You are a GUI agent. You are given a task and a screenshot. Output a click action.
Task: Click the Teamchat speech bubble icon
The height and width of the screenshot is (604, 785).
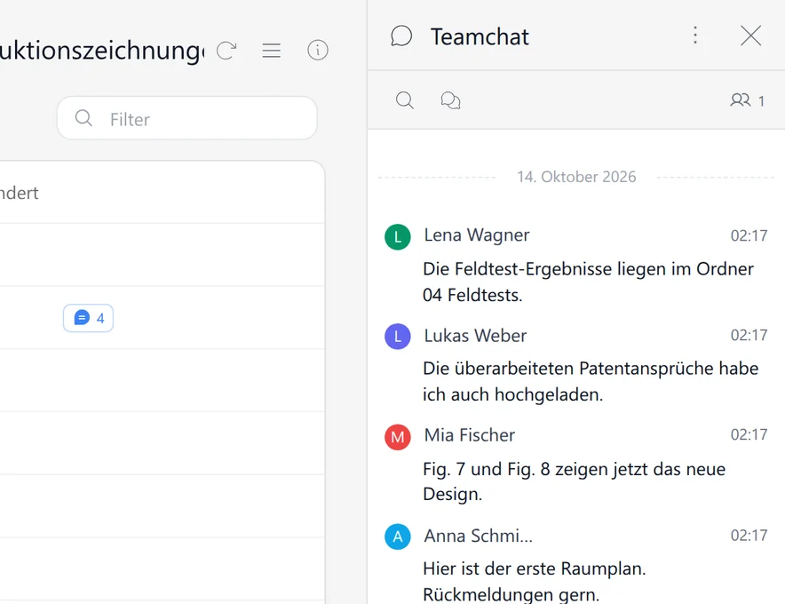(401, 36)
